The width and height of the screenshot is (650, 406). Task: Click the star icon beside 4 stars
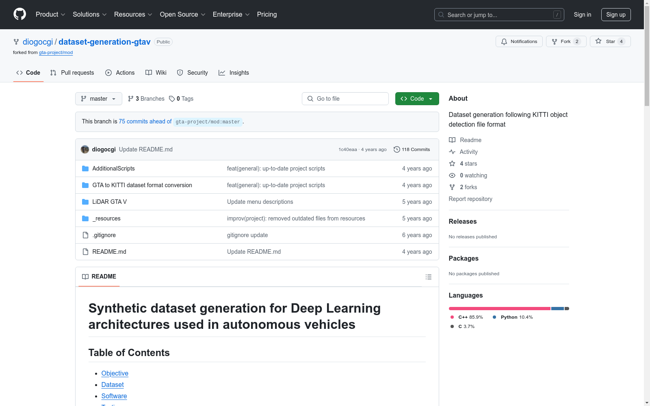coord(452,164)
